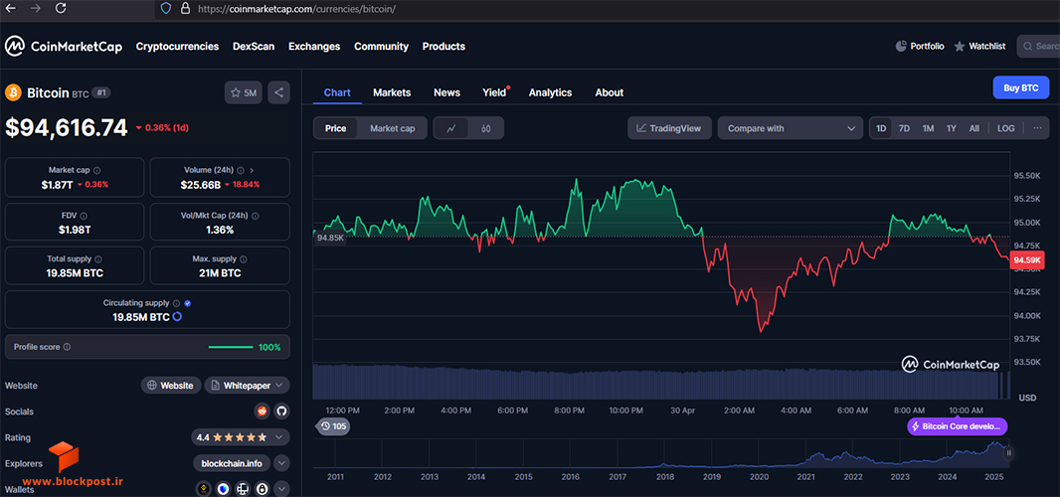1060x497 pixels.
Task: Open the Cryptocurrencies menu
Action: pos(177,47)
